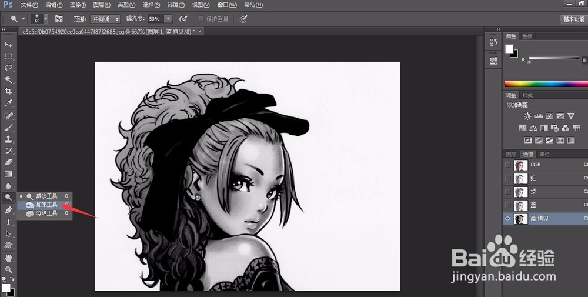Add a Brightness/Contrast adjustment

coord(527,116)
